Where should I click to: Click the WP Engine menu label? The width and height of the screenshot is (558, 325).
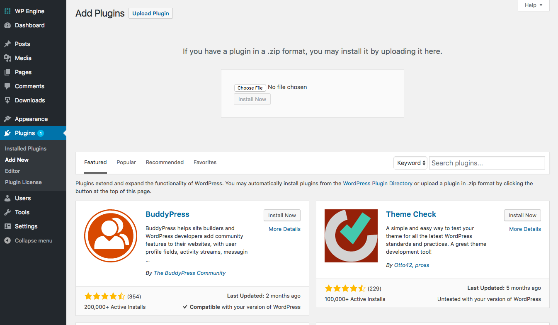[x=29, y=11]
